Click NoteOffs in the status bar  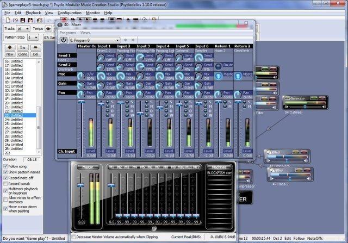tap(315, 238)
